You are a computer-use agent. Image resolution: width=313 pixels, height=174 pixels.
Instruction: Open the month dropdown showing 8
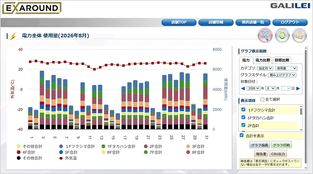pyautogui.click(x=270, y=88)
